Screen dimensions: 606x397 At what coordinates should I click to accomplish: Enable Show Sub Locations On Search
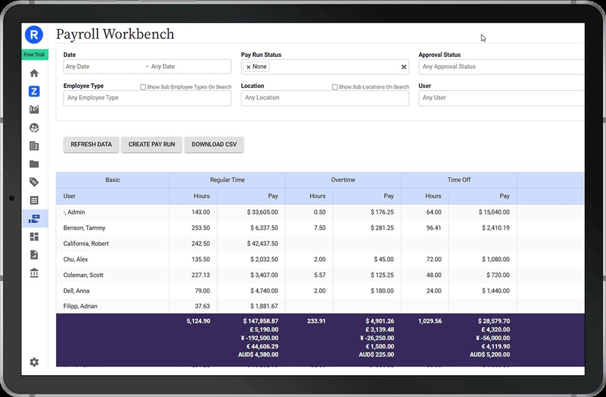pos(335,87)
